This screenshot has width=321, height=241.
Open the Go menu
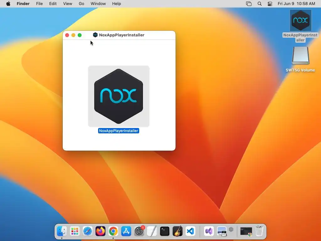pyautogui.click(x=82, y=4)
